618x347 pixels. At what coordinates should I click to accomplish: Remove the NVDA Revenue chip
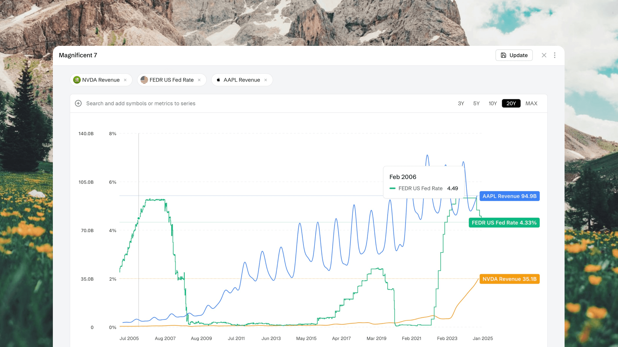125,80
